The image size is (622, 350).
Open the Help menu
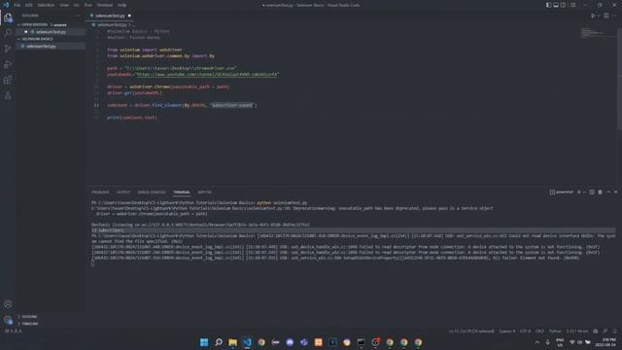122,5
